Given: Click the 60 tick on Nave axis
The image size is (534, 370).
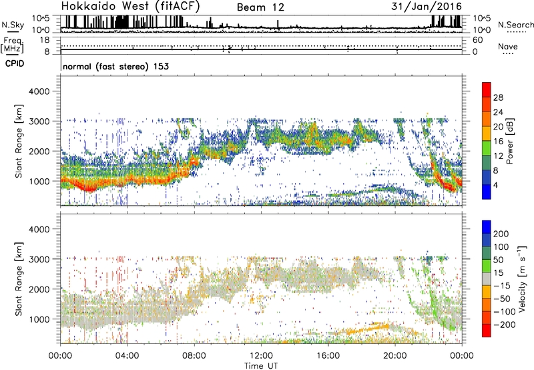Looking at the screenshot, I should 477,40.
